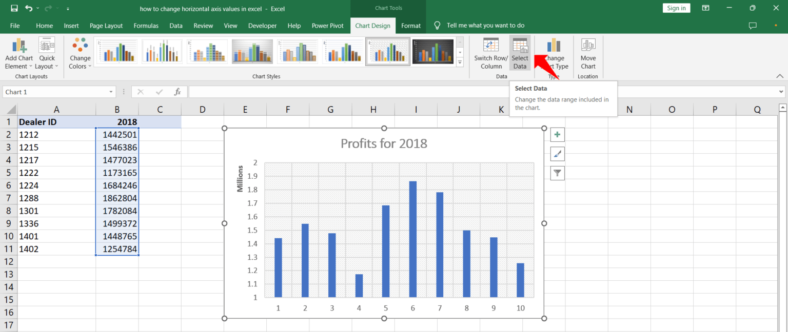Open the Add Chart Element menu
Image resolution: width=788 pixels, height=332 pixels.
click(x=18, y=53)
